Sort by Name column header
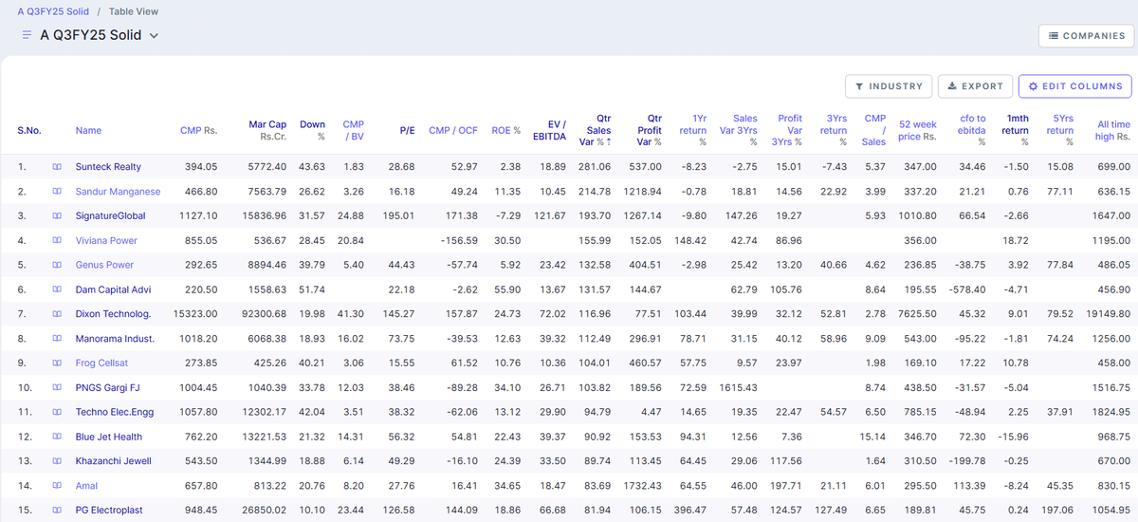This screenshot has width=1138, height=522. 88,131
